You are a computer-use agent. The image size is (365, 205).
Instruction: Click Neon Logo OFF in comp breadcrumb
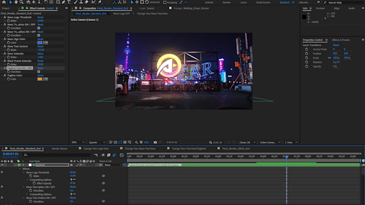[121, 13]
